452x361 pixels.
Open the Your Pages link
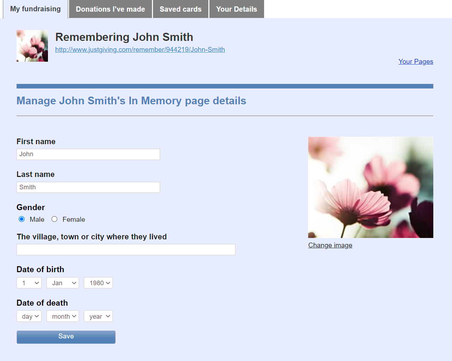point(416,62)
